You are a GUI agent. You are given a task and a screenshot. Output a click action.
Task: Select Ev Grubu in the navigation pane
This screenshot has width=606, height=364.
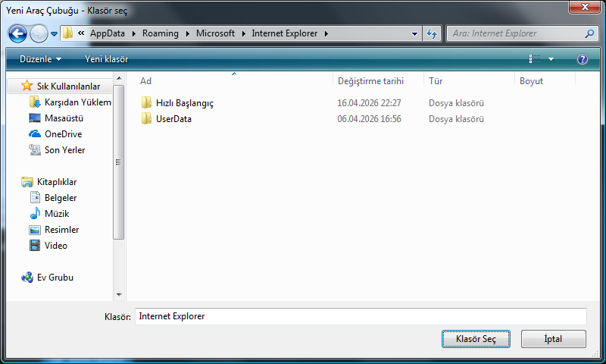55,278
